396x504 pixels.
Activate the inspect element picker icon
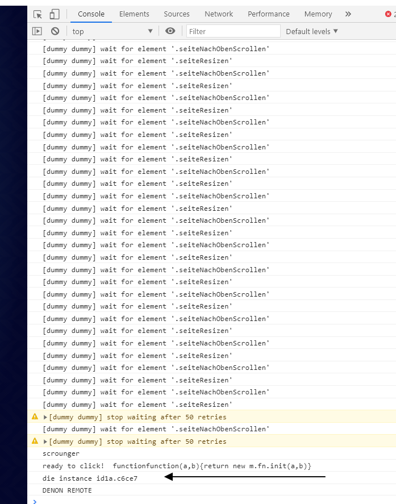(x=37, y=14)
